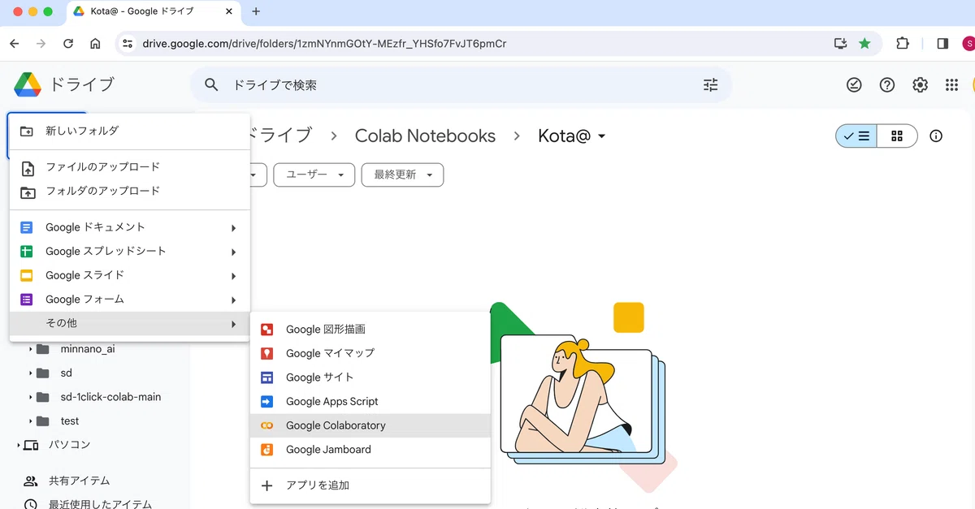Select the minnano_ai folder
The height and width of the screenshot is (509, 975).
pyautogui.click(x=88, y=349)
